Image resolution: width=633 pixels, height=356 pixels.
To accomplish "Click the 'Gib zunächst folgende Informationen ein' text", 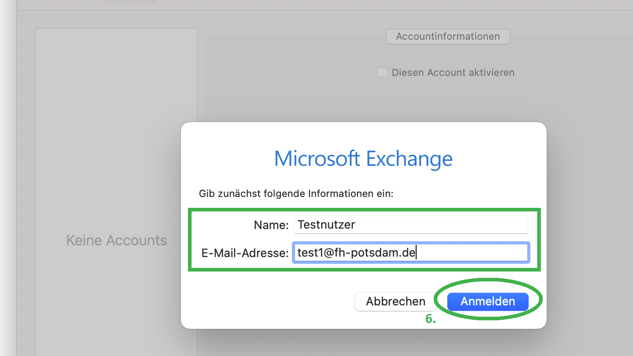I will (296, 194).
